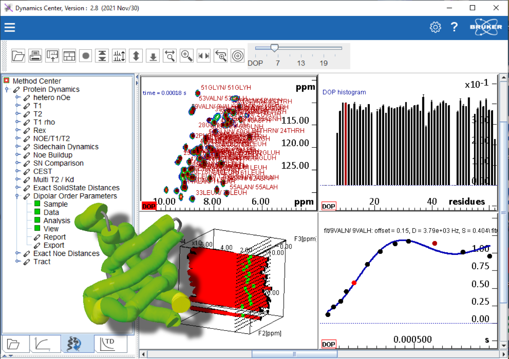
Task: Click the 'time = 0.00018 s' label
Action: tap(164, 93)
